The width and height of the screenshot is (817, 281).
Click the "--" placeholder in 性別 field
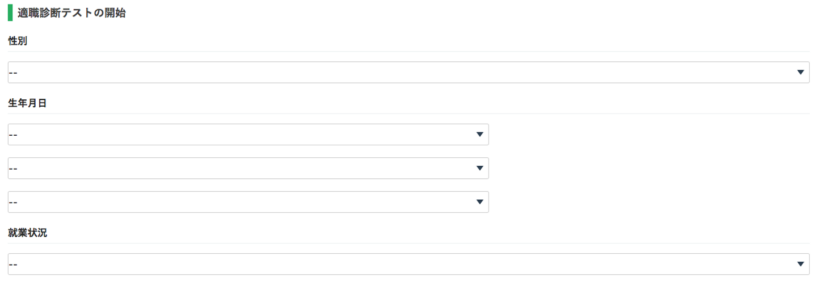14,73
